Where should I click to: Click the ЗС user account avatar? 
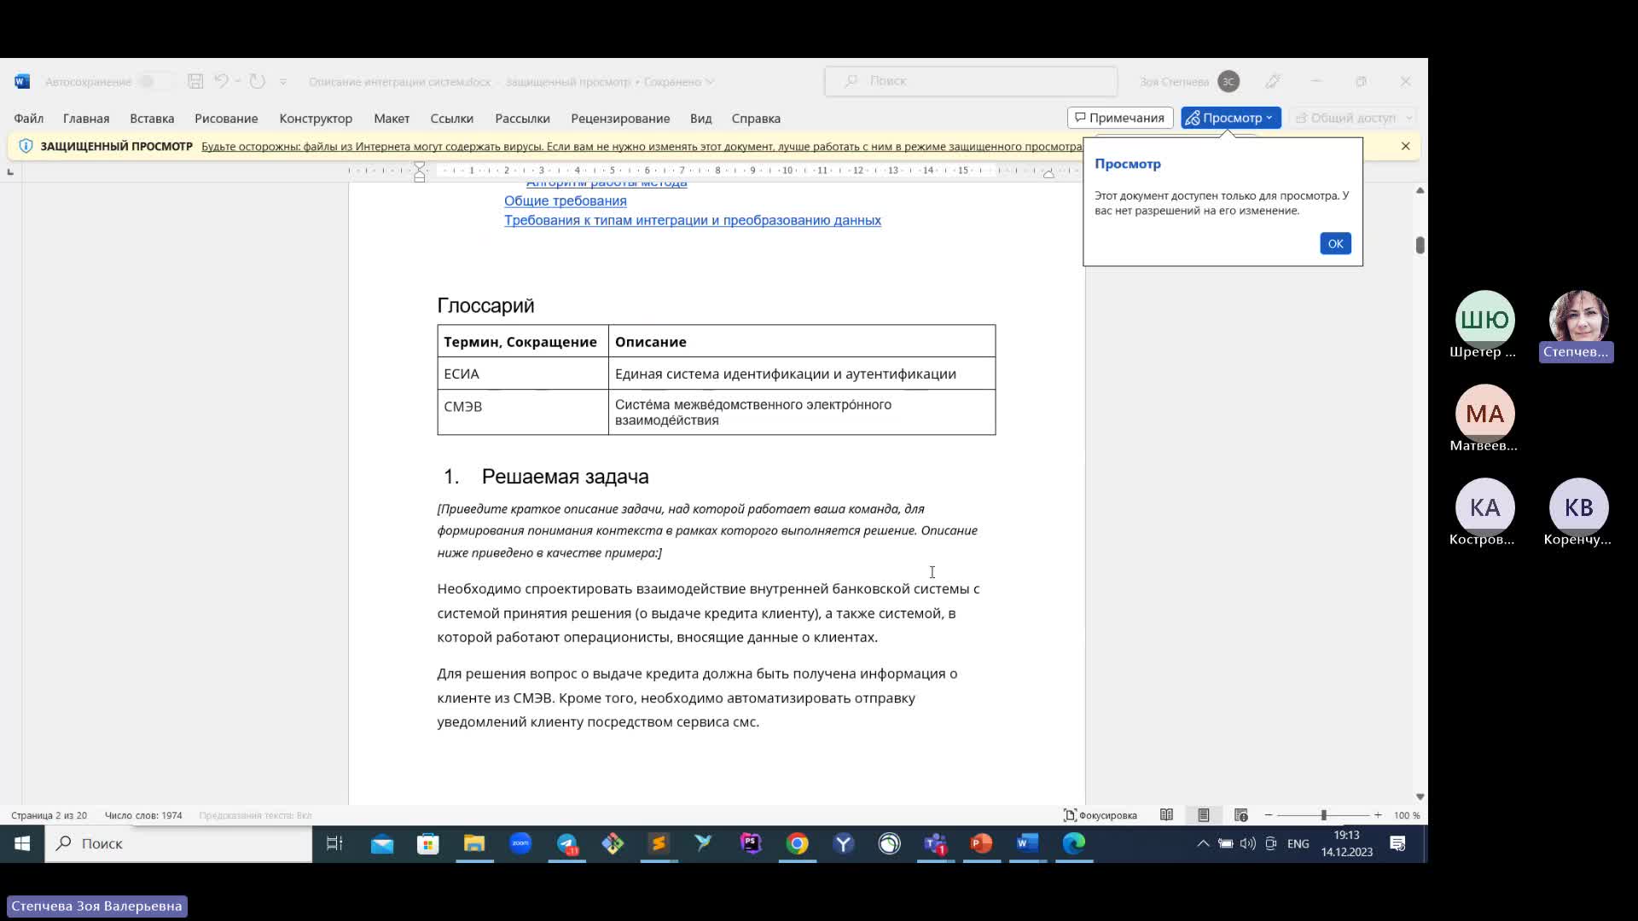(1228, 81)
